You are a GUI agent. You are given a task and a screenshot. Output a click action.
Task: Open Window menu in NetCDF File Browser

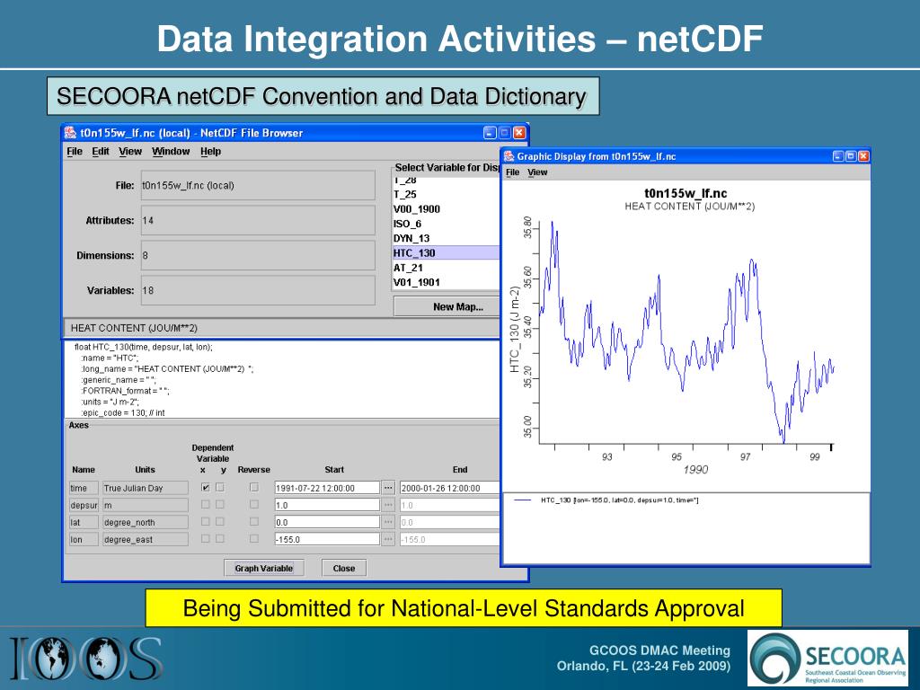(171, 151)
